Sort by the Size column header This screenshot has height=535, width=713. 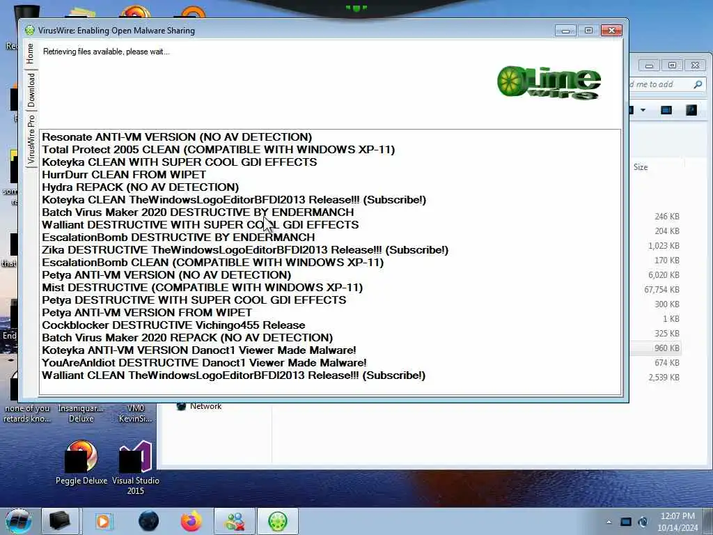[641, 167]
